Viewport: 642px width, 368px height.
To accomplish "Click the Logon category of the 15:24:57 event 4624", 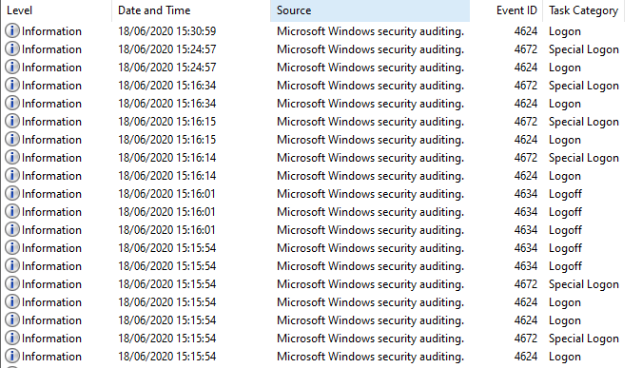I will click(565, 68).
